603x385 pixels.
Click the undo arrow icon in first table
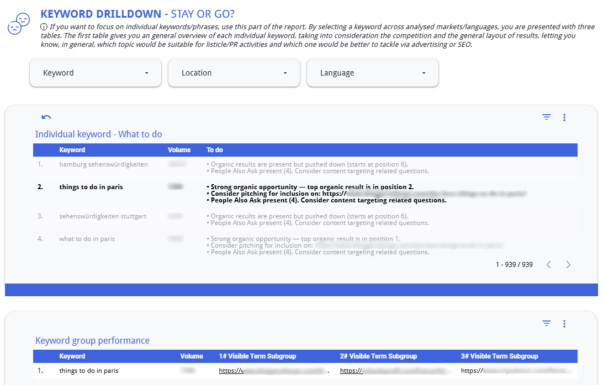46,117
